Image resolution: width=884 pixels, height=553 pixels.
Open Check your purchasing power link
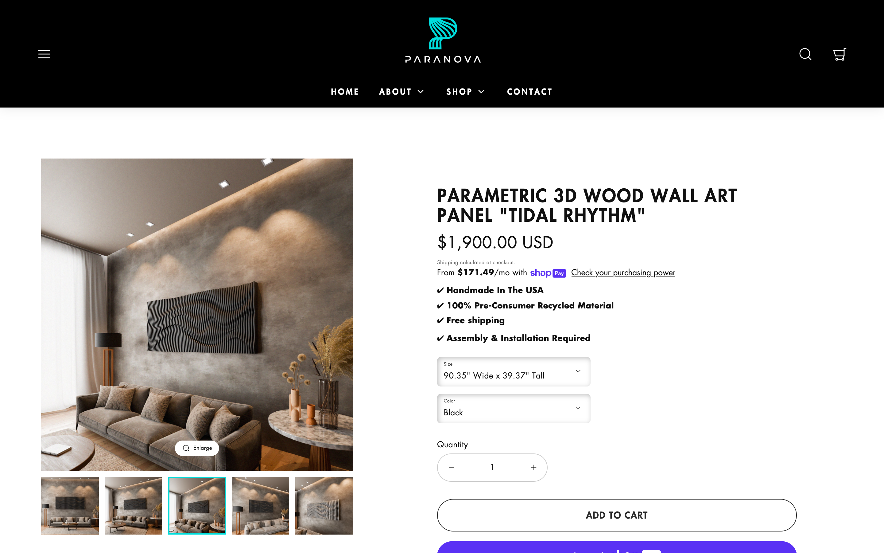pos(623,273)
